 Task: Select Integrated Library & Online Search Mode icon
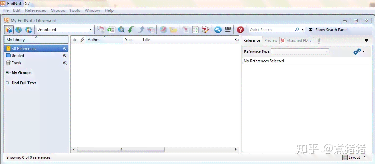(x=28, y=30)
